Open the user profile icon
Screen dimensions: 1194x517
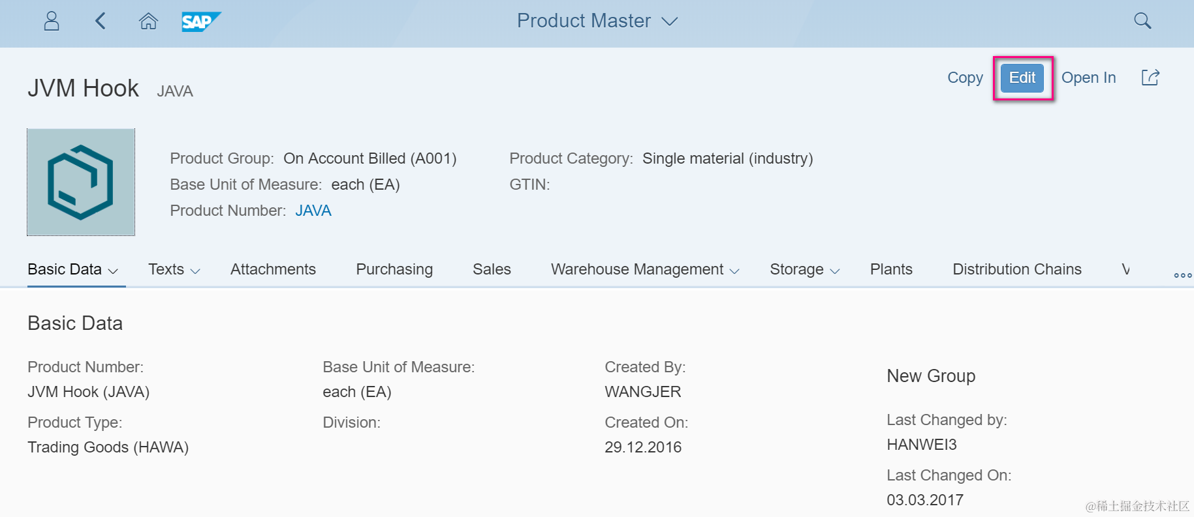(52, 22)
